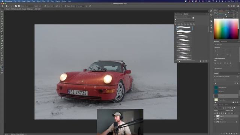Open the Filter menu
The height and width of the screenshot is (135, 240).
44,1
